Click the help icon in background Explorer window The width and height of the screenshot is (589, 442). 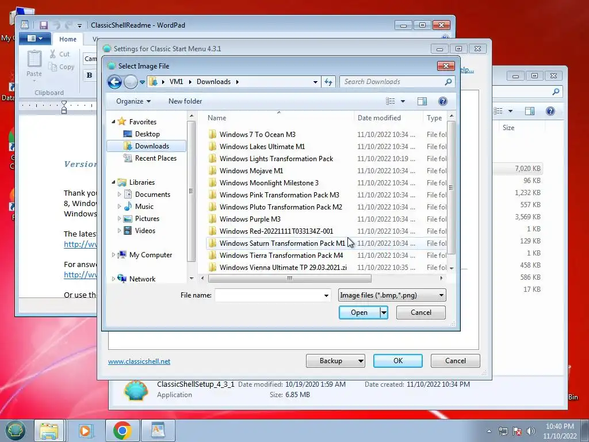pos(550,111)
